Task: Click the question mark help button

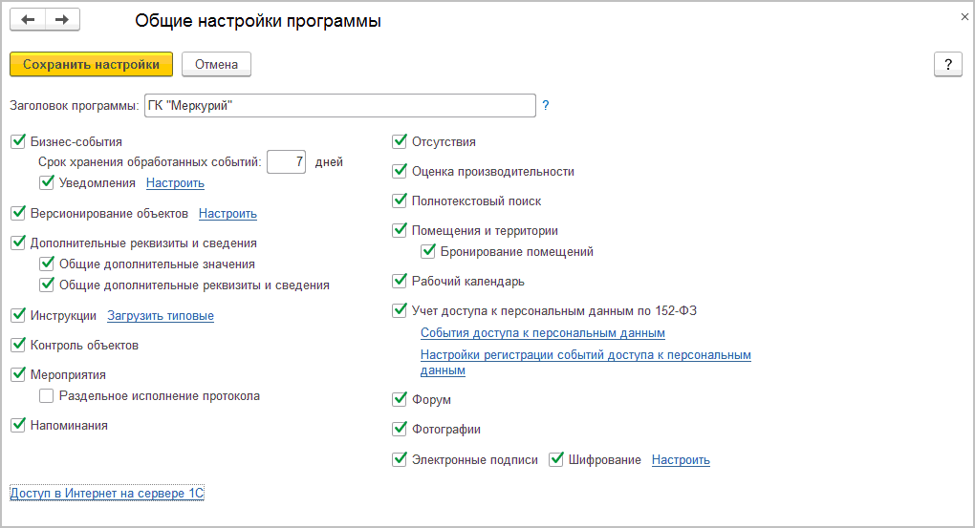Action: pyautogui.click(x=947, y=64)
